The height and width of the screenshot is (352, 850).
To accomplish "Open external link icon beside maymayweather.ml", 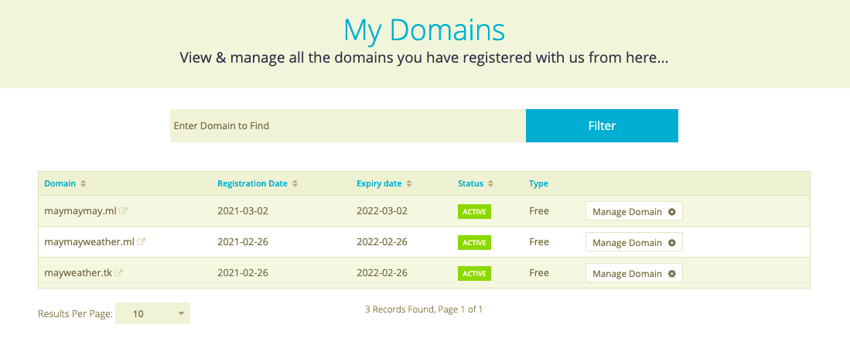I will (141, 242).
